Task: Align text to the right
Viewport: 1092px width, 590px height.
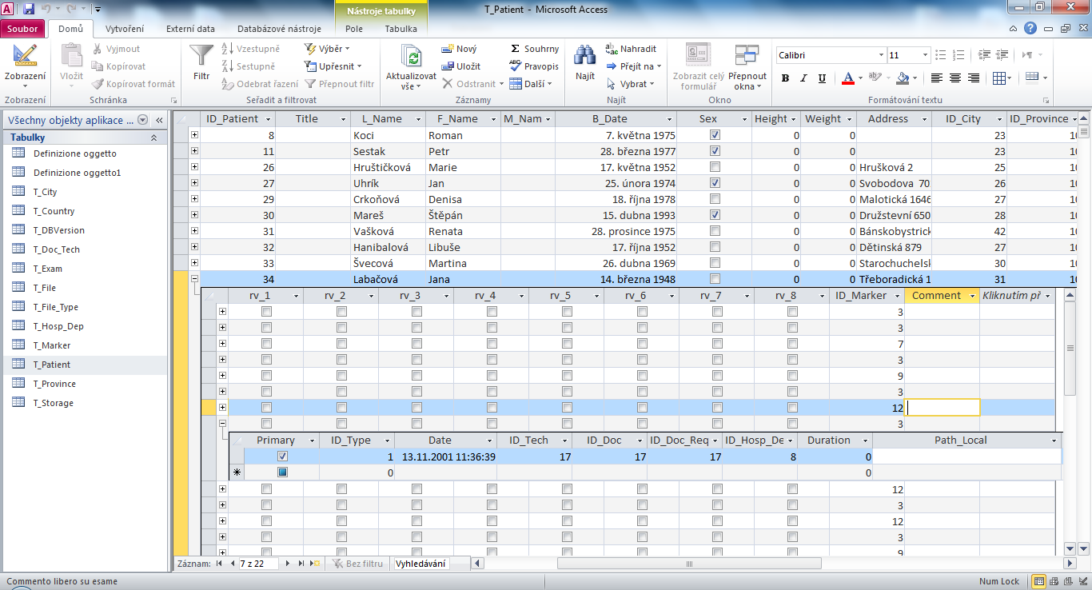Action: click(x=973, y=78)
